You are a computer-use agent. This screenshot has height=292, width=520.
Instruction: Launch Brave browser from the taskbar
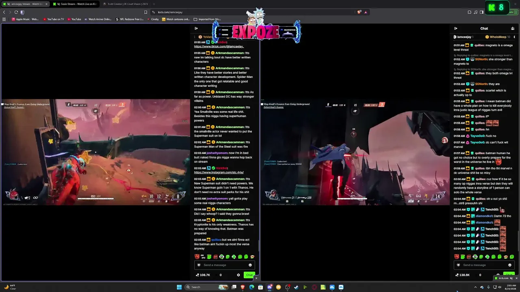click(243, 287)
